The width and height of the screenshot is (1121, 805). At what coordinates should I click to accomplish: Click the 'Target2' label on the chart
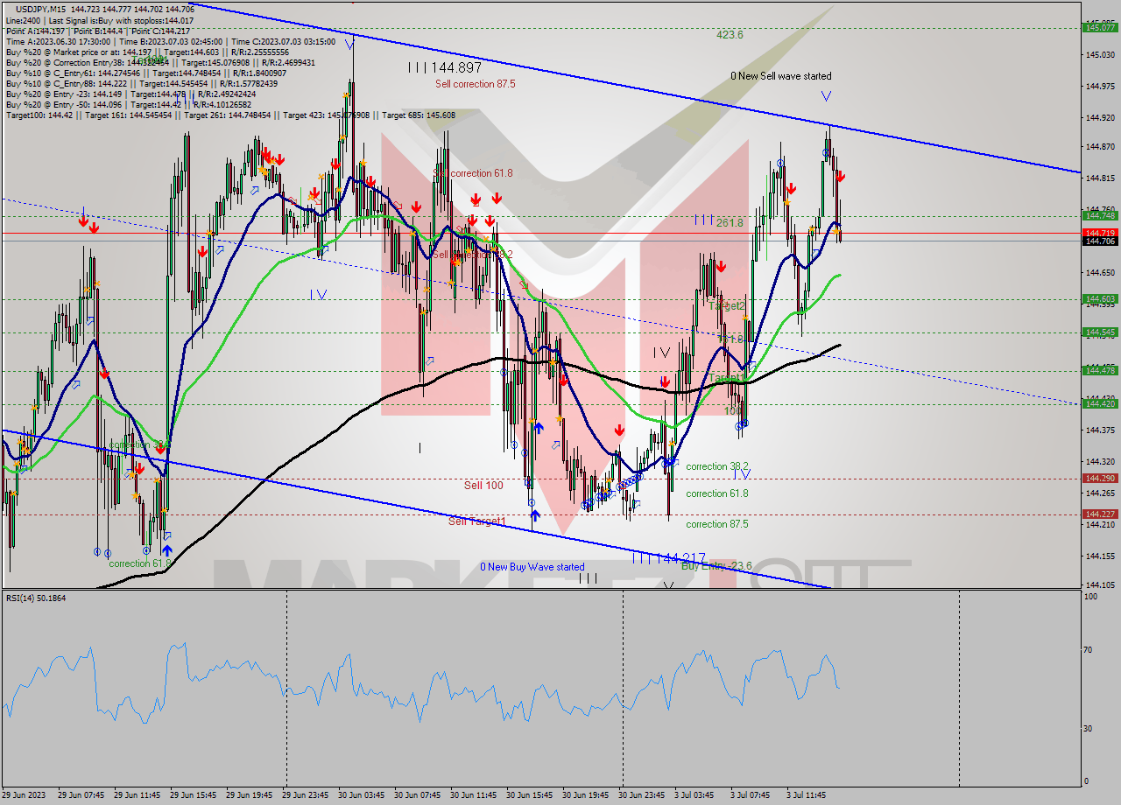(727, 306)
